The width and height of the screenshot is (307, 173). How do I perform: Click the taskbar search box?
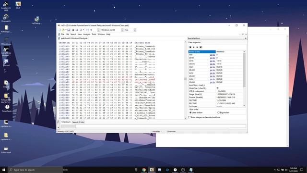[35, 170]
